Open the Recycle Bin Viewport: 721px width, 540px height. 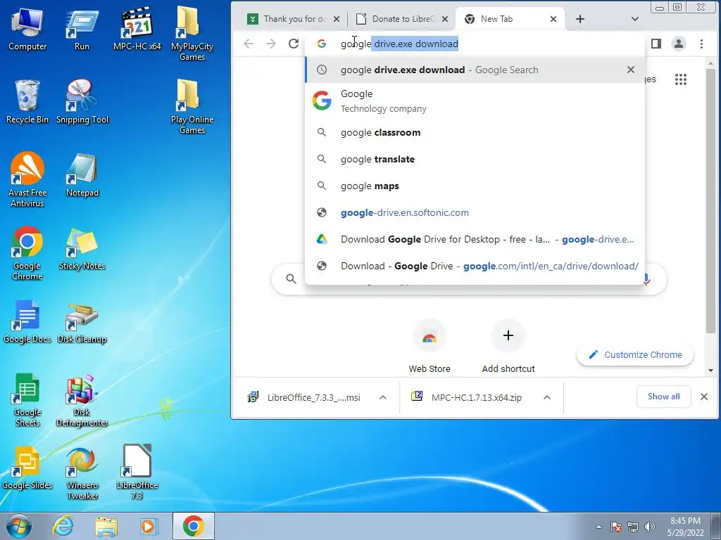point(27,102)
